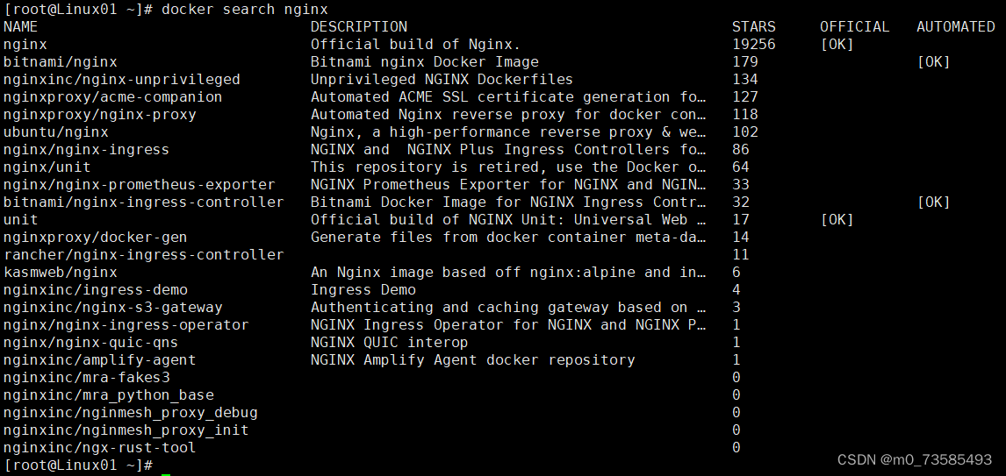Click the nginx/nginx-ingress-operator image name
This screenshot has width=1006, height=476.
[126, 325]
